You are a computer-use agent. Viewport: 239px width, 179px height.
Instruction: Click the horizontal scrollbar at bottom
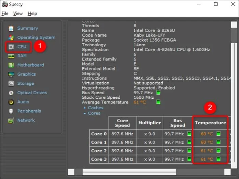pos(129,171)
